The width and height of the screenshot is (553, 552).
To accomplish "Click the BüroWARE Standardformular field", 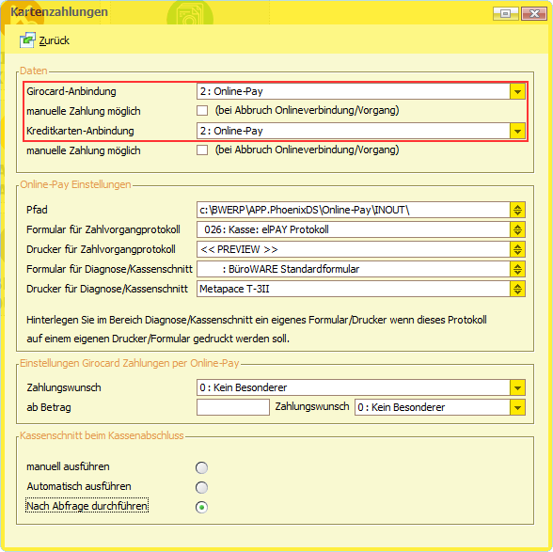I will pos(354,270).
